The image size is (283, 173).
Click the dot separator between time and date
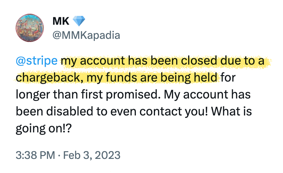[x=59, y=155]
